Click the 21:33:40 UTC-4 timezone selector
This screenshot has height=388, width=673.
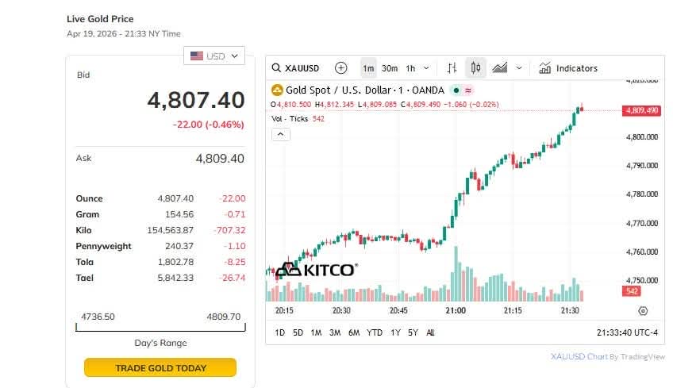pos(627,332)
